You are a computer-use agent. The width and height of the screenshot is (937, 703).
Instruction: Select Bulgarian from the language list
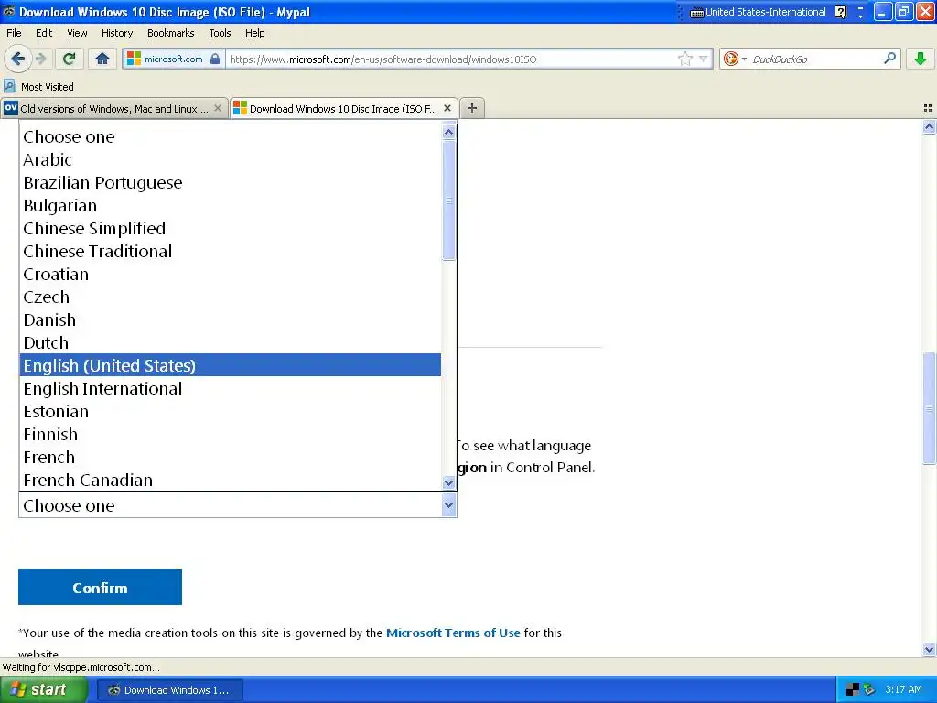(230, 206)
